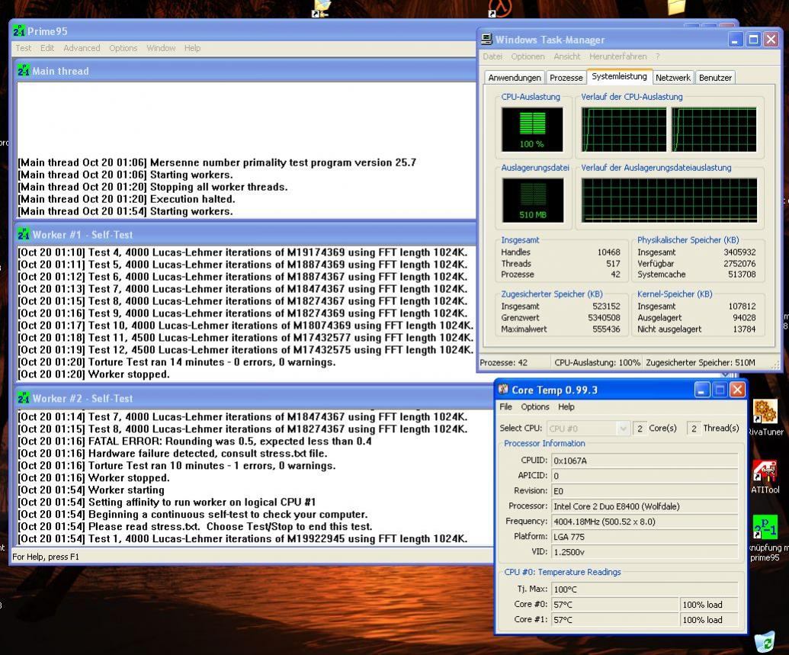Click CPUID field 0x1067A

point(645,460)
